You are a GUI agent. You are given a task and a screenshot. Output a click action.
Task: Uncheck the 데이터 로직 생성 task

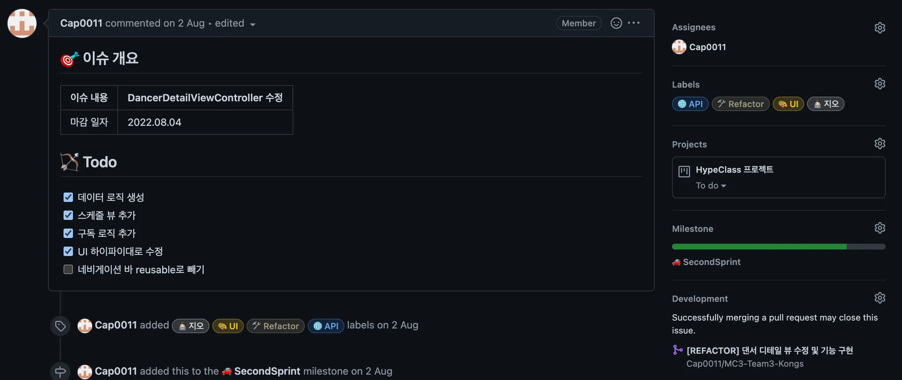(68, 197)
